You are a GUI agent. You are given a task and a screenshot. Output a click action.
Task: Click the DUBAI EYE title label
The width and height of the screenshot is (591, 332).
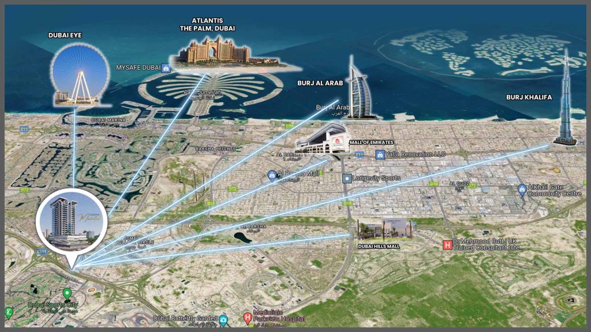click(65, 35)
